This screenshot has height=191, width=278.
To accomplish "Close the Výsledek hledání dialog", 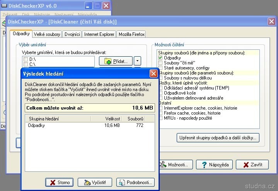I will pos(153,74).
